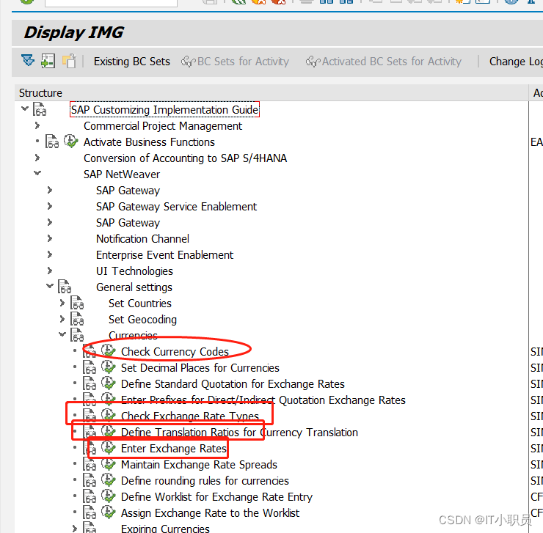The height and width of the screenshot is (533, 543).
Task: Open documentation icon of Currencies node
Action: point(77,335)
